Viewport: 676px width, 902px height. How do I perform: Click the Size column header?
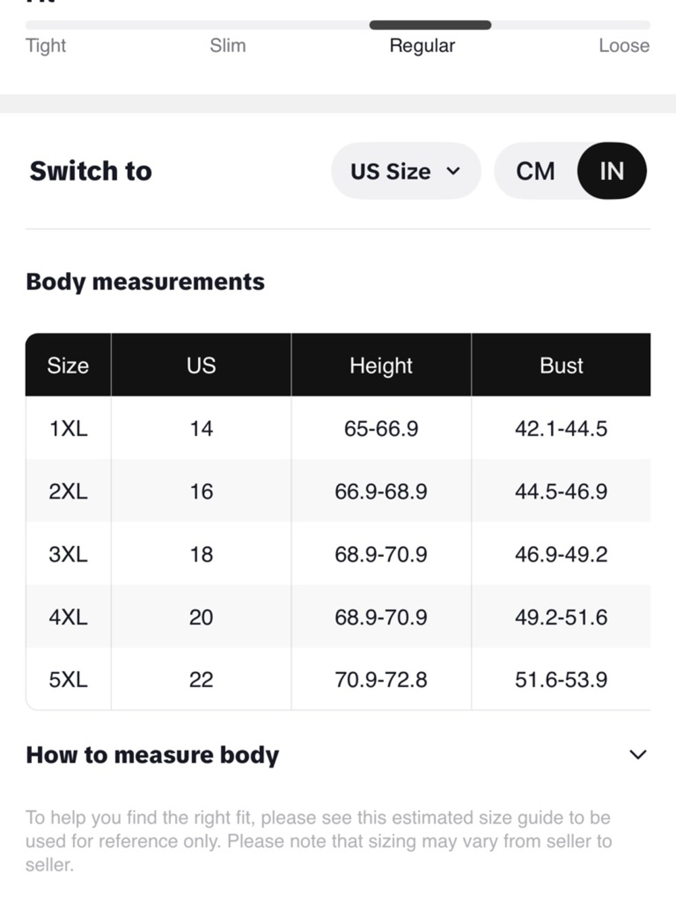click(x=68, y=365)
